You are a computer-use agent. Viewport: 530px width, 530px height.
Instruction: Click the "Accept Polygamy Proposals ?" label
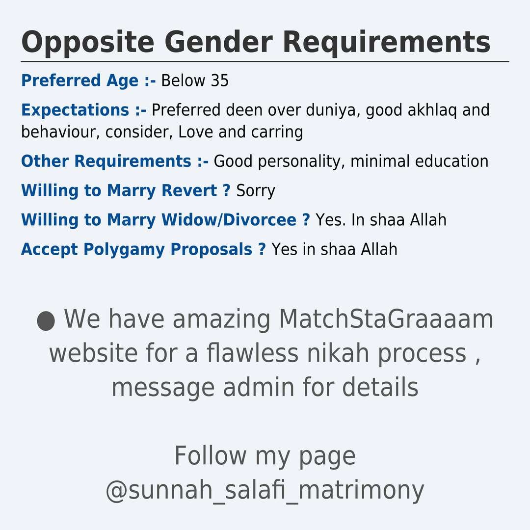point(143,249)
